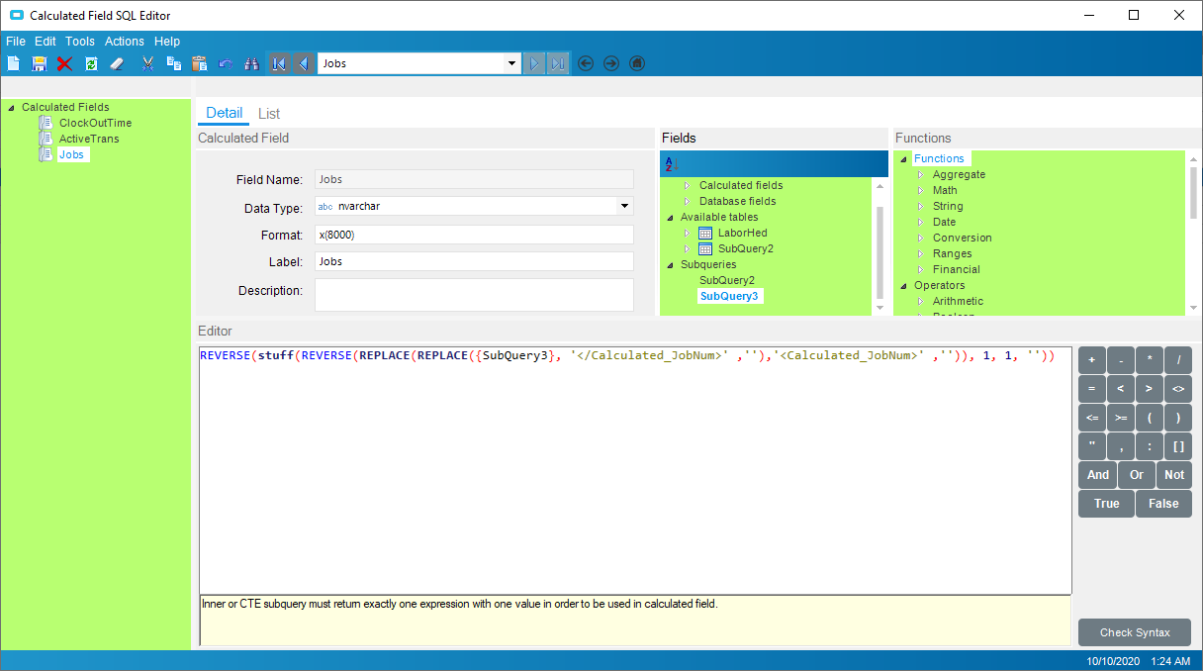Click the eraser Clear icon
This screenshot has width=1203, height=671.
pyautogui.click(x=117, y=63)
